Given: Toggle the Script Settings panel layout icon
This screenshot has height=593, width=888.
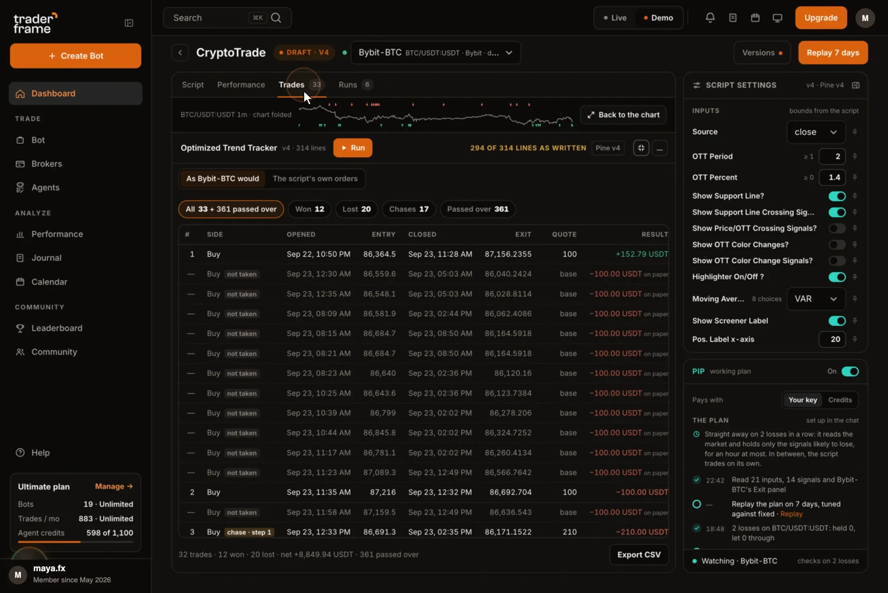Looking at the screenshot, I should point(856,85).
